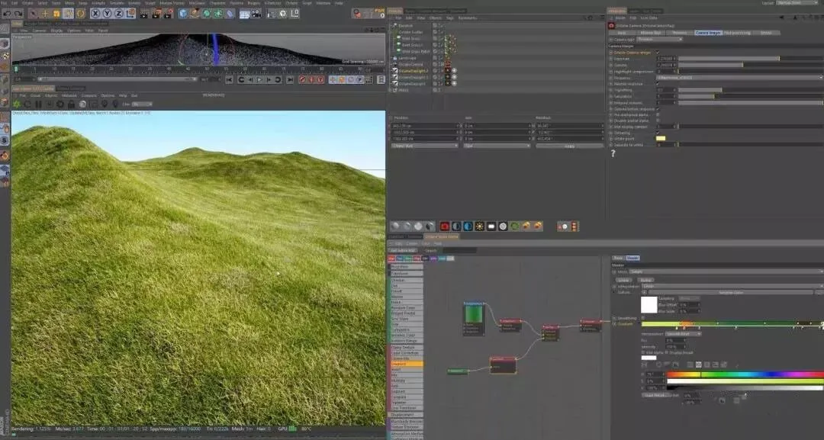This screenshot has width=824, height=440.
Task: Click the Apply button below coordinates
Action: tap(570, 146)
